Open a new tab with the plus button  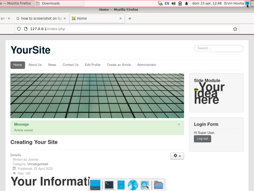[130, 19]
